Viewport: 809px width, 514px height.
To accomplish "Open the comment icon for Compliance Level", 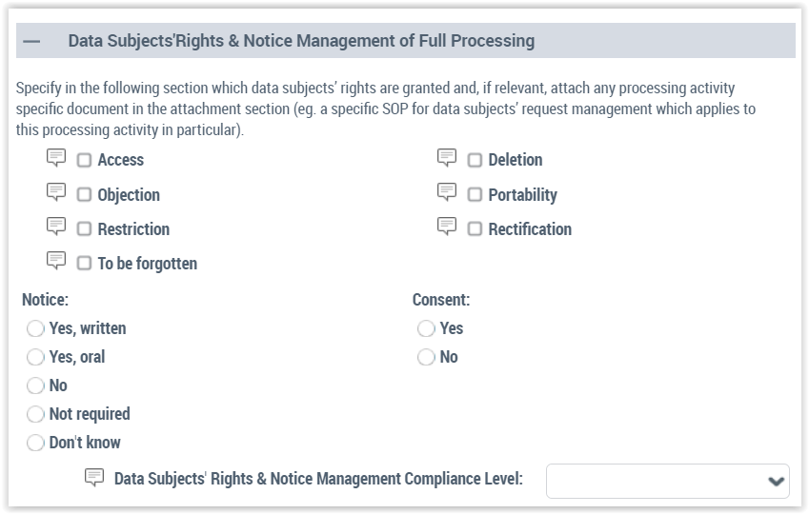I will [x=94, y=478].
